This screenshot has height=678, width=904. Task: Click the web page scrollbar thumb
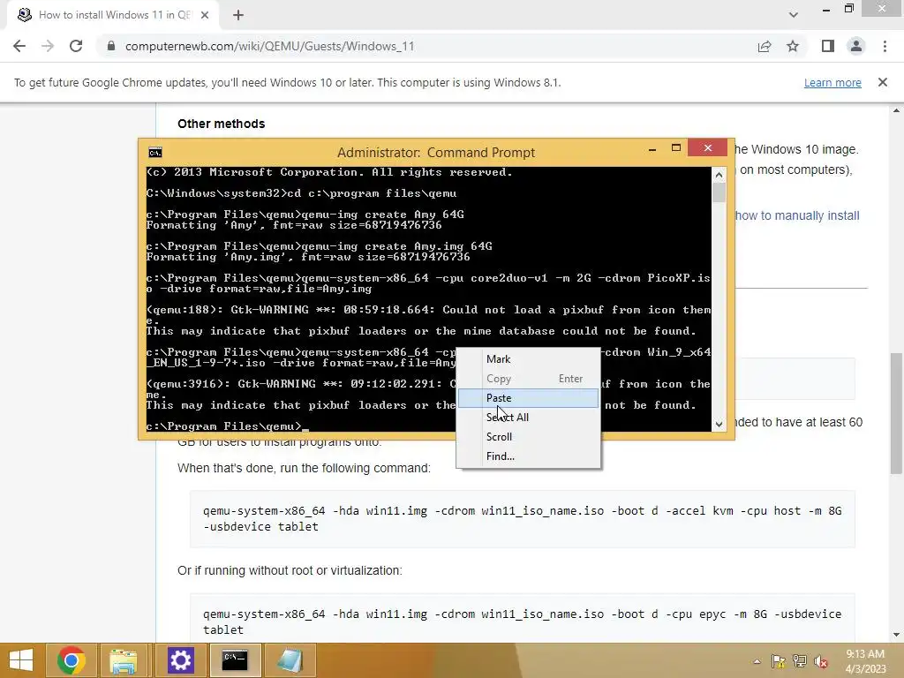pyautogui.click(x=896, y=412)
